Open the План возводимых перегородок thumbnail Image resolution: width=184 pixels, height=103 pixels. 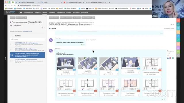tap(66, 85)
